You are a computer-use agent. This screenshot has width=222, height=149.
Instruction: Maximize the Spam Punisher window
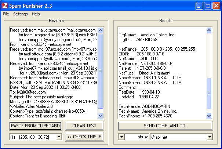coord(208,6)
